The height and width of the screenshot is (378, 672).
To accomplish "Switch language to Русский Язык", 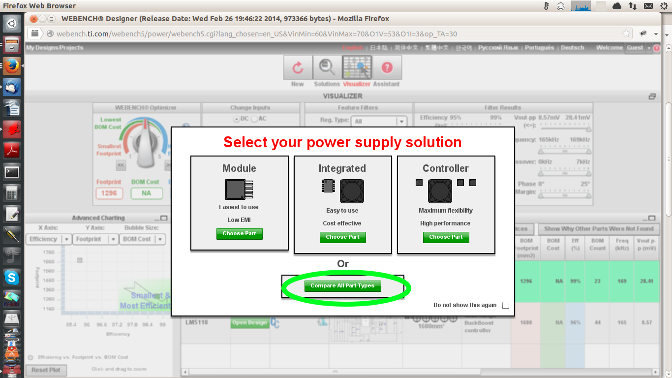I will tap(498, 48).
